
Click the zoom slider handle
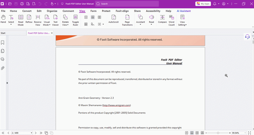[218, 133]
